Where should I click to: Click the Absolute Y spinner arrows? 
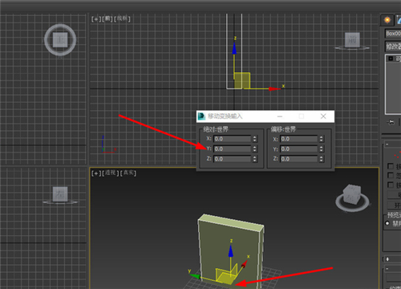[254, 149]
